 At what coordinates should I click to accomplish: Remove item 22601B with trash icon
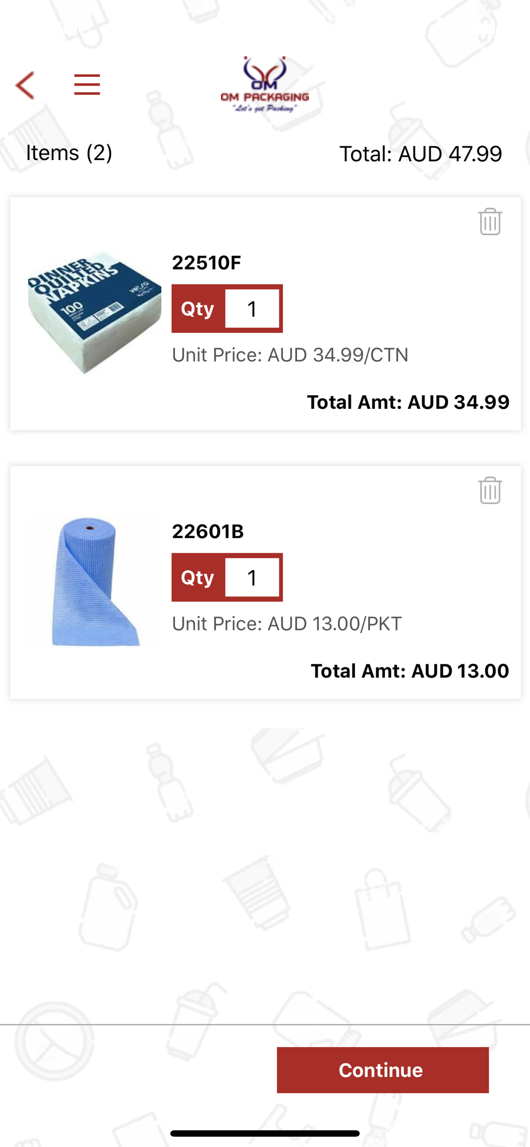pos(490,490)
